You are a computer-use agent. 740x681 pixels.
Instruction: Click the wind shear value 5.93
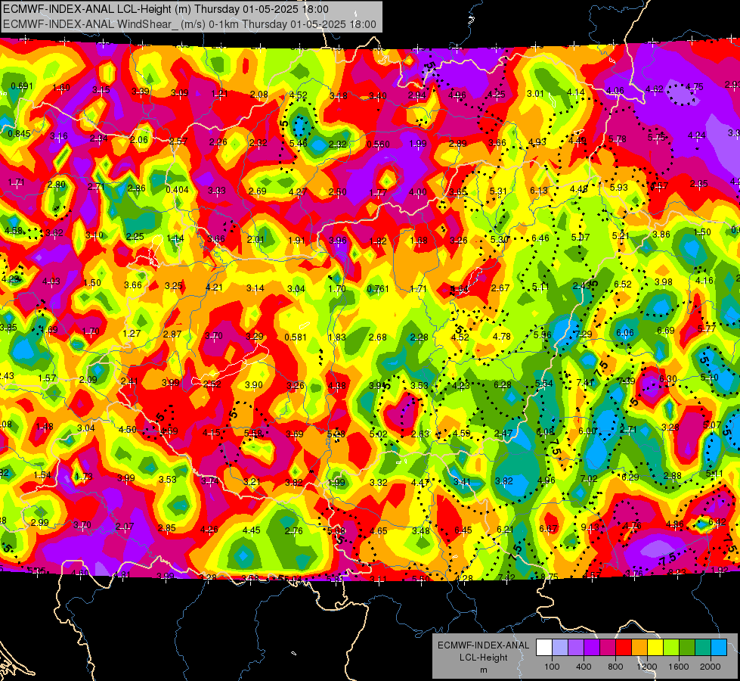(x=619, y=188)
